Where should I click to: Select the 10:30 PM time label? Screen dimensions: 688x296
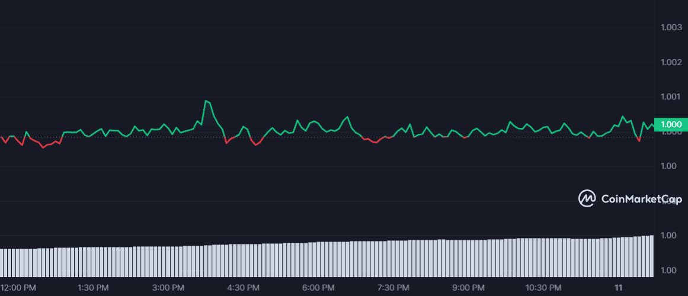click(543, 288)
